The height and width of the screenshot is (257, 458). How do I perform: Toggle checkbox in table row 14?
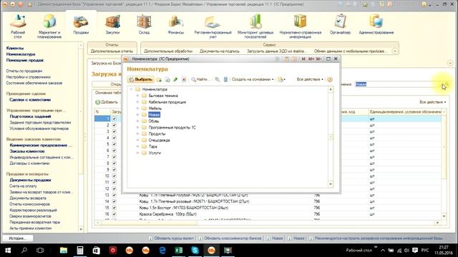[x=114, y=201]
